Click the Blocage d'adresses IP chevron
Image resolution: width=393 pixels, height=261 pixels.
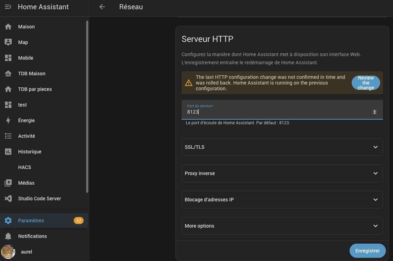pyautogui.click(x=375, y=200)
